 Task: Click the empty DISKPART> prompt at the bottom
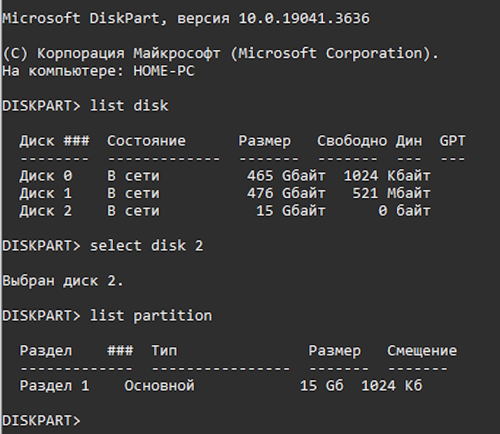point(42,421)
